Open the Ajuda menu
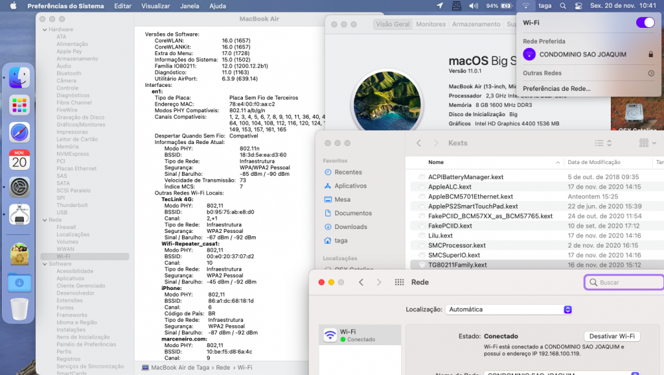 coord(218,6)
